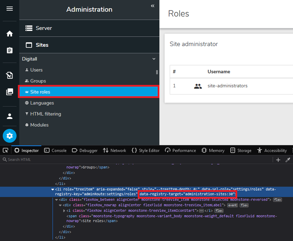Expand the itemIconStart i node
293x241 pixels.
(x=64, y=211)
